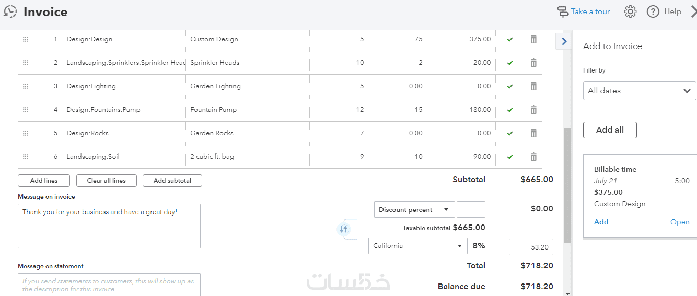Click drag handle of Garden Lighting row

26,86
